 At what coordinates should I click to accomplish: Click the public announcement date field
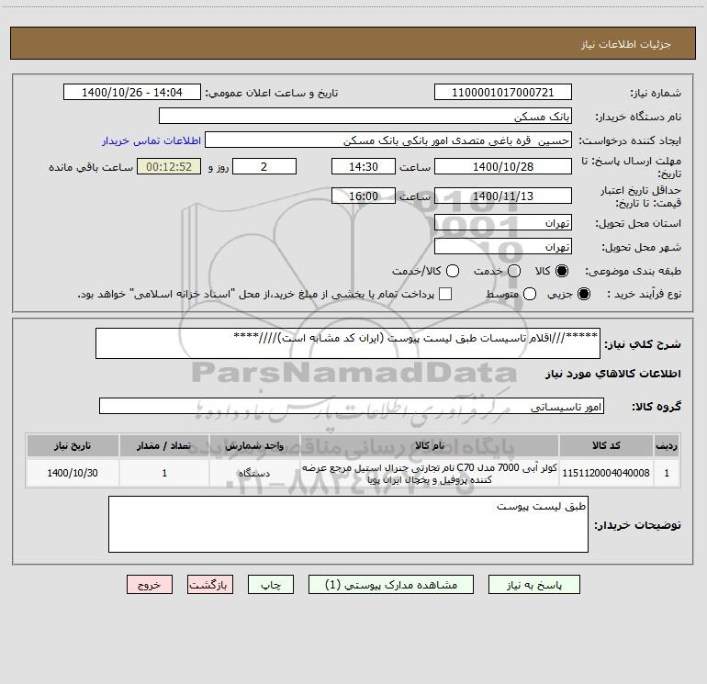pyautogui.click(x=132, y=92)
